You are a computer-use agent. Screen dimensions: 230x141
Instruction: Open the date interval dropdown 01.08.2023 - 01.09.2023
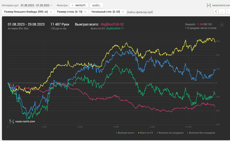pyautogui.click(x=36, y=5)
